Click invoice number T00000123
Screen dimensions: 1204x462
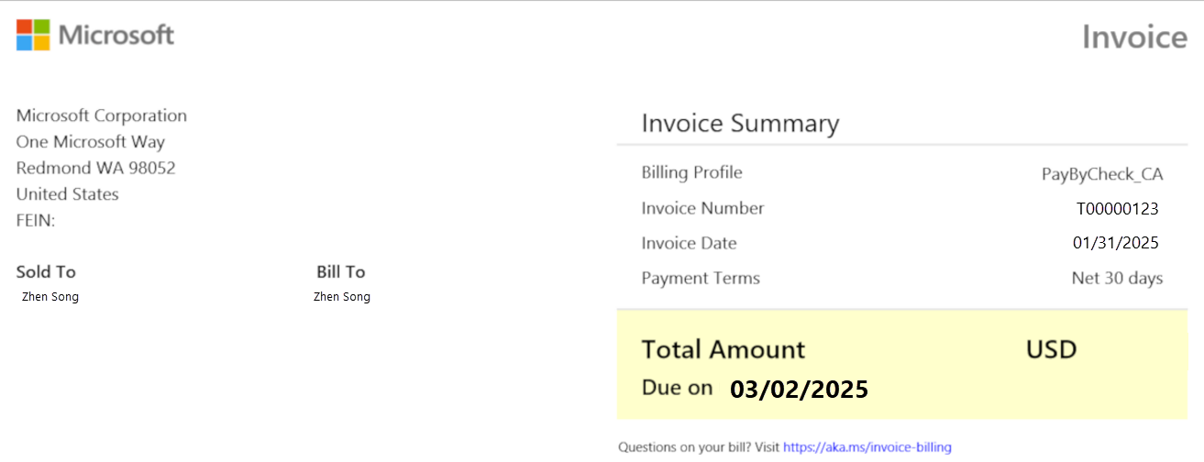click(1117, 209)
